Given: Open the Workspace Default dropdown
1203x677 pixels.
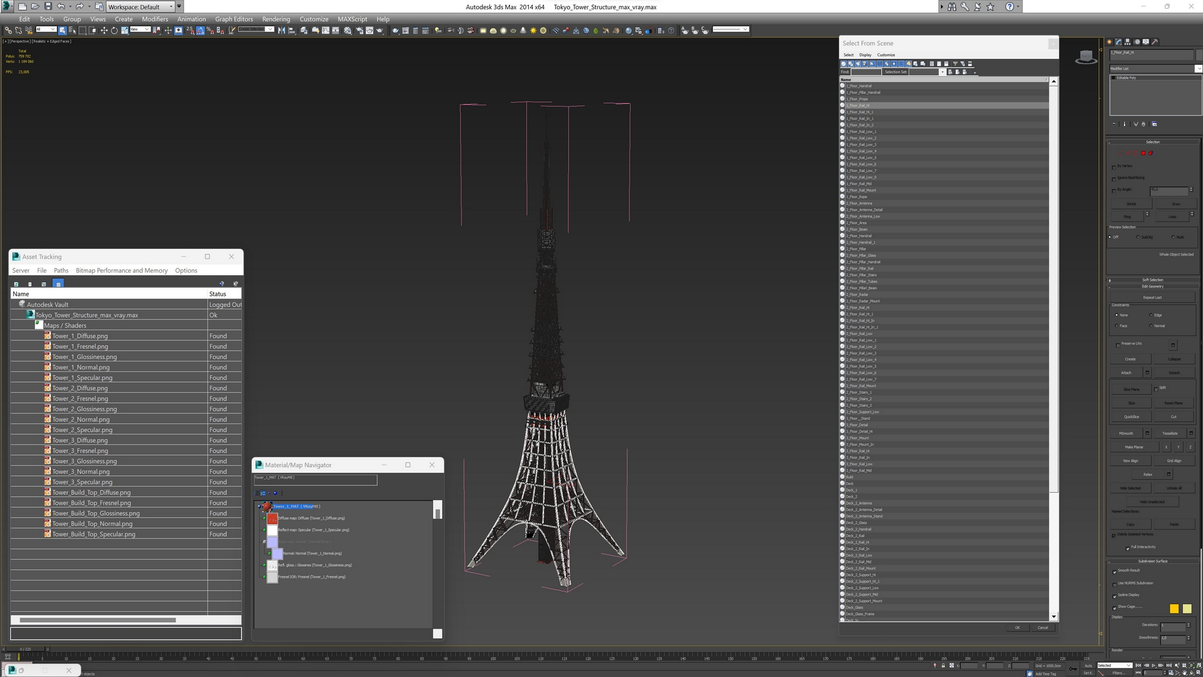Looking at the screenshot, I should point(140,6).
